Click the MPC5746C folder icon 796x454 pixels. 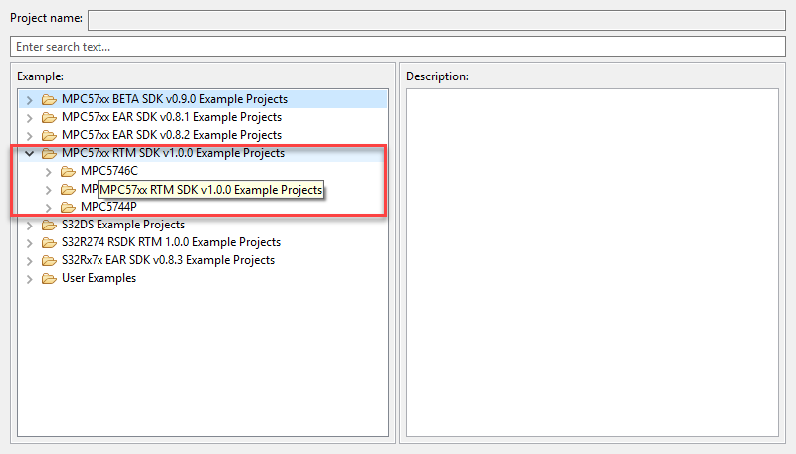tap(68, 171)
